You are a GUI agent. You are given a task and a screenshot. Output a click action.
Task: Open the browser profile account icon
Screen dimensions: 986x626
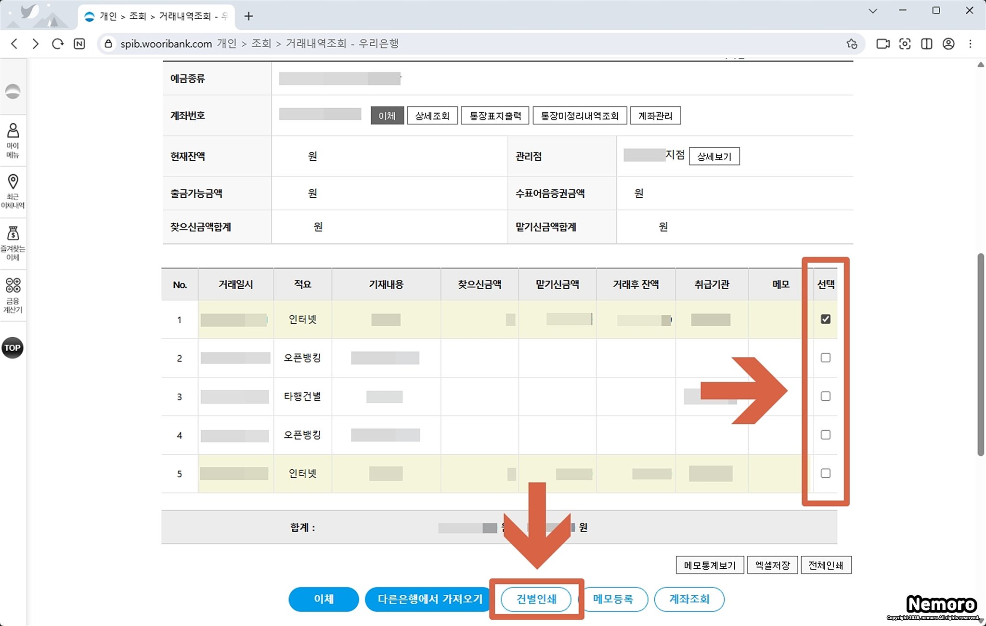point(948,44)
